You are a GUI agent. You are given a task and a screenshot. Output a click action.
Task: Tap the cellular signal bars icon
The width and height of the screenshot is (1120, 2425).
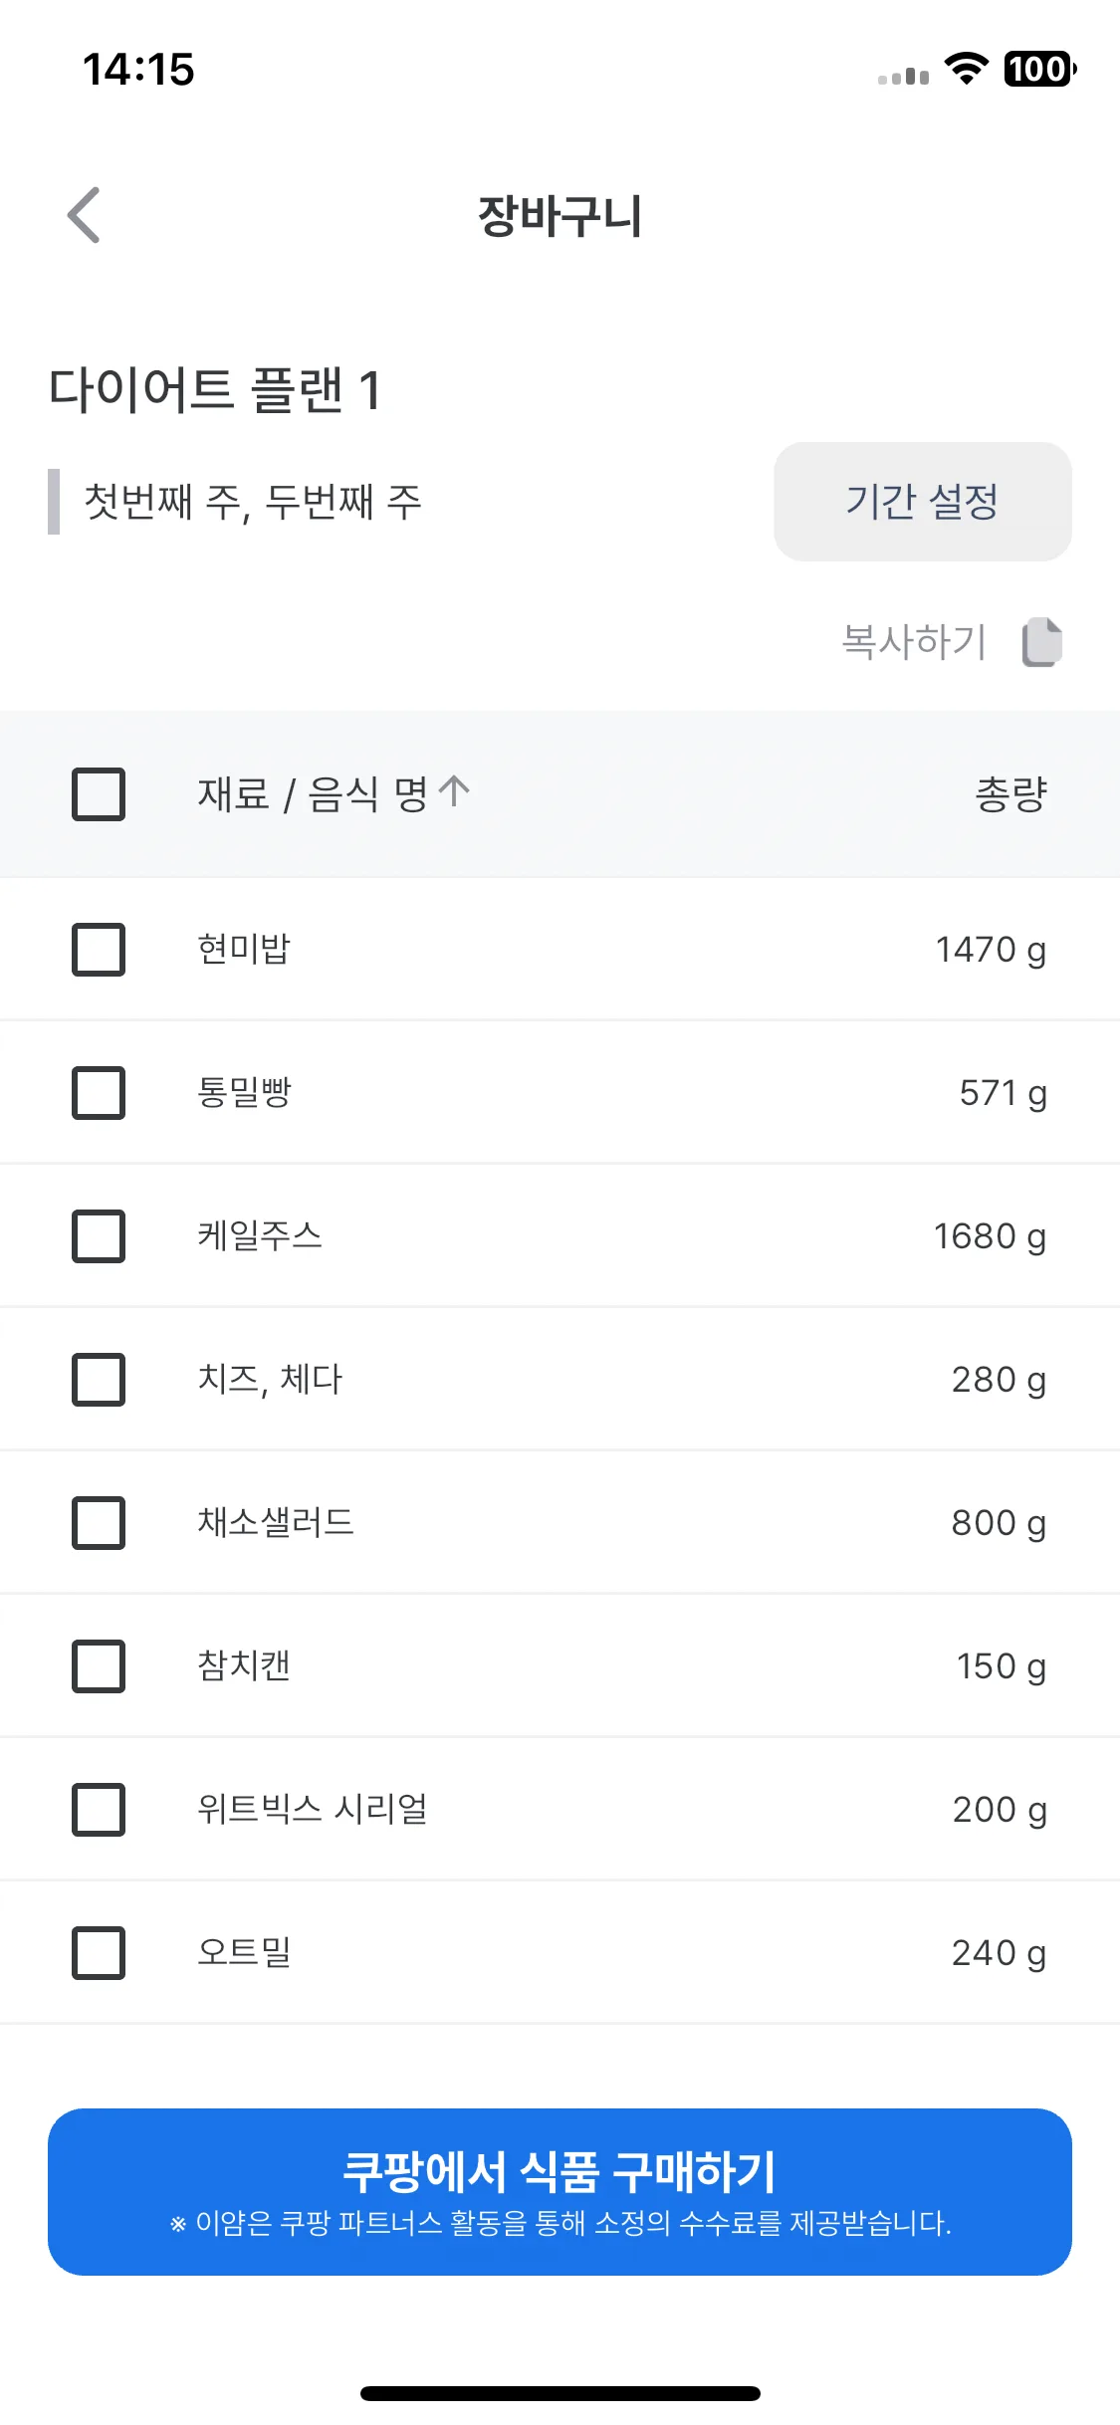click(903, 76)
